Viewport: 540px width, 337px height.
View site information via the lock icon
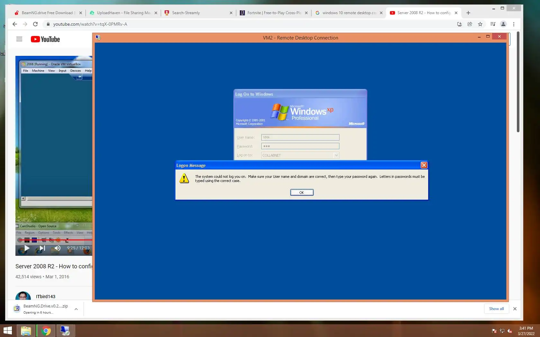pyautogui.click(x=48, y=24)
